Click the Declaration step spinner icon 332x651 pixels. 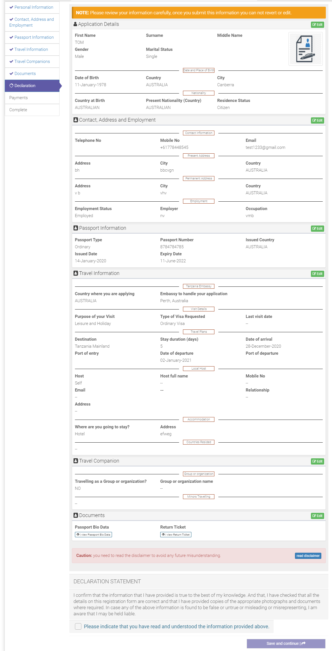(11, 86)
